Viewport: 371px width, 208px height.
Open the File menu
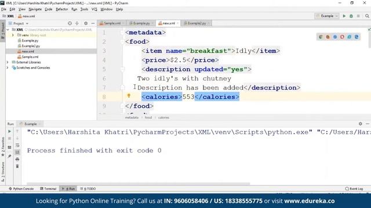pos(4,9)
